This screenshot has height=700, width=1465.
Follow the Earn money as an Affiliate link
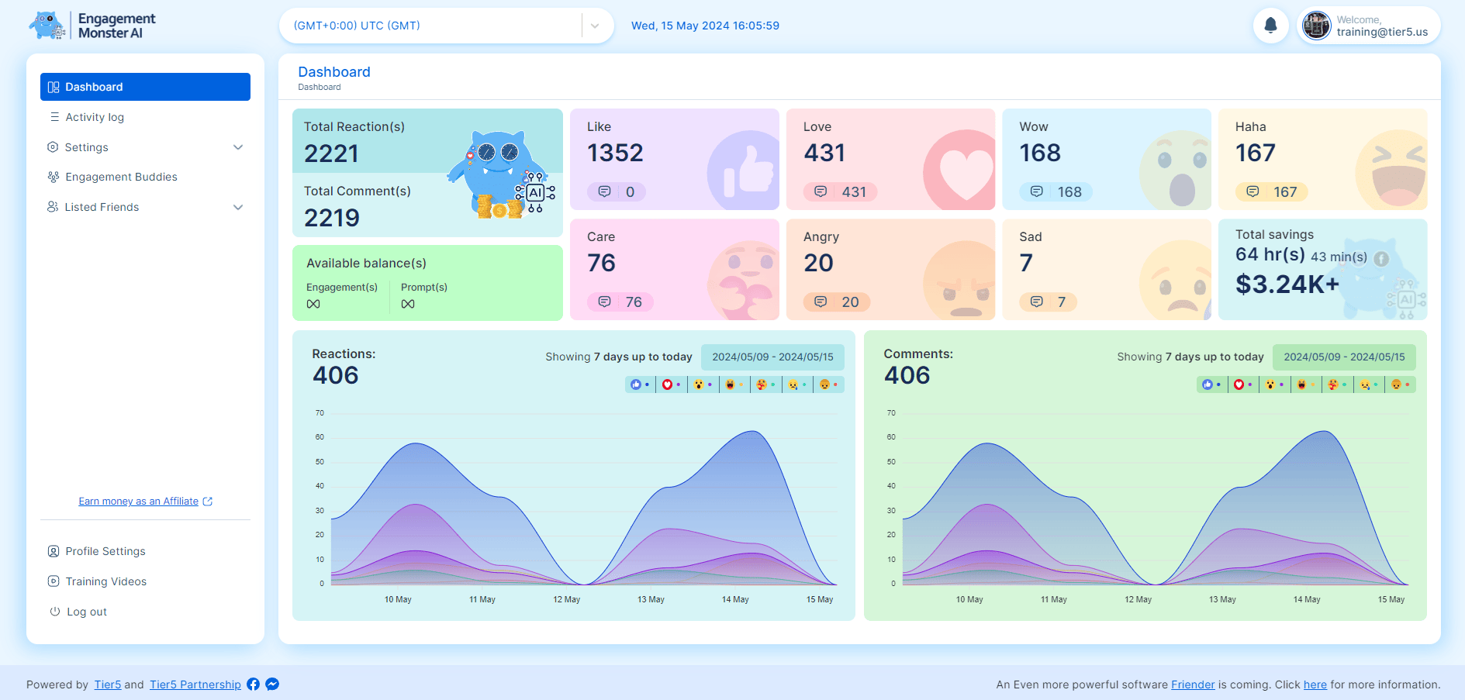(139, 502)
